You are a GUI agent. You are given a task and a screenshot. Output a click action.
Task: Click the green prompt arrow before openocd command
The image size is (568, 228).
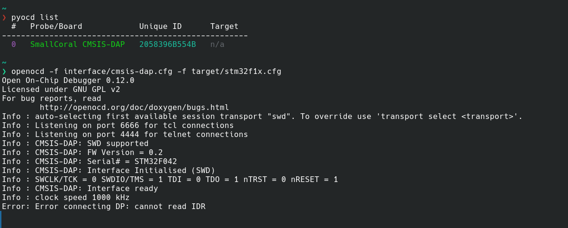point(4,72)
